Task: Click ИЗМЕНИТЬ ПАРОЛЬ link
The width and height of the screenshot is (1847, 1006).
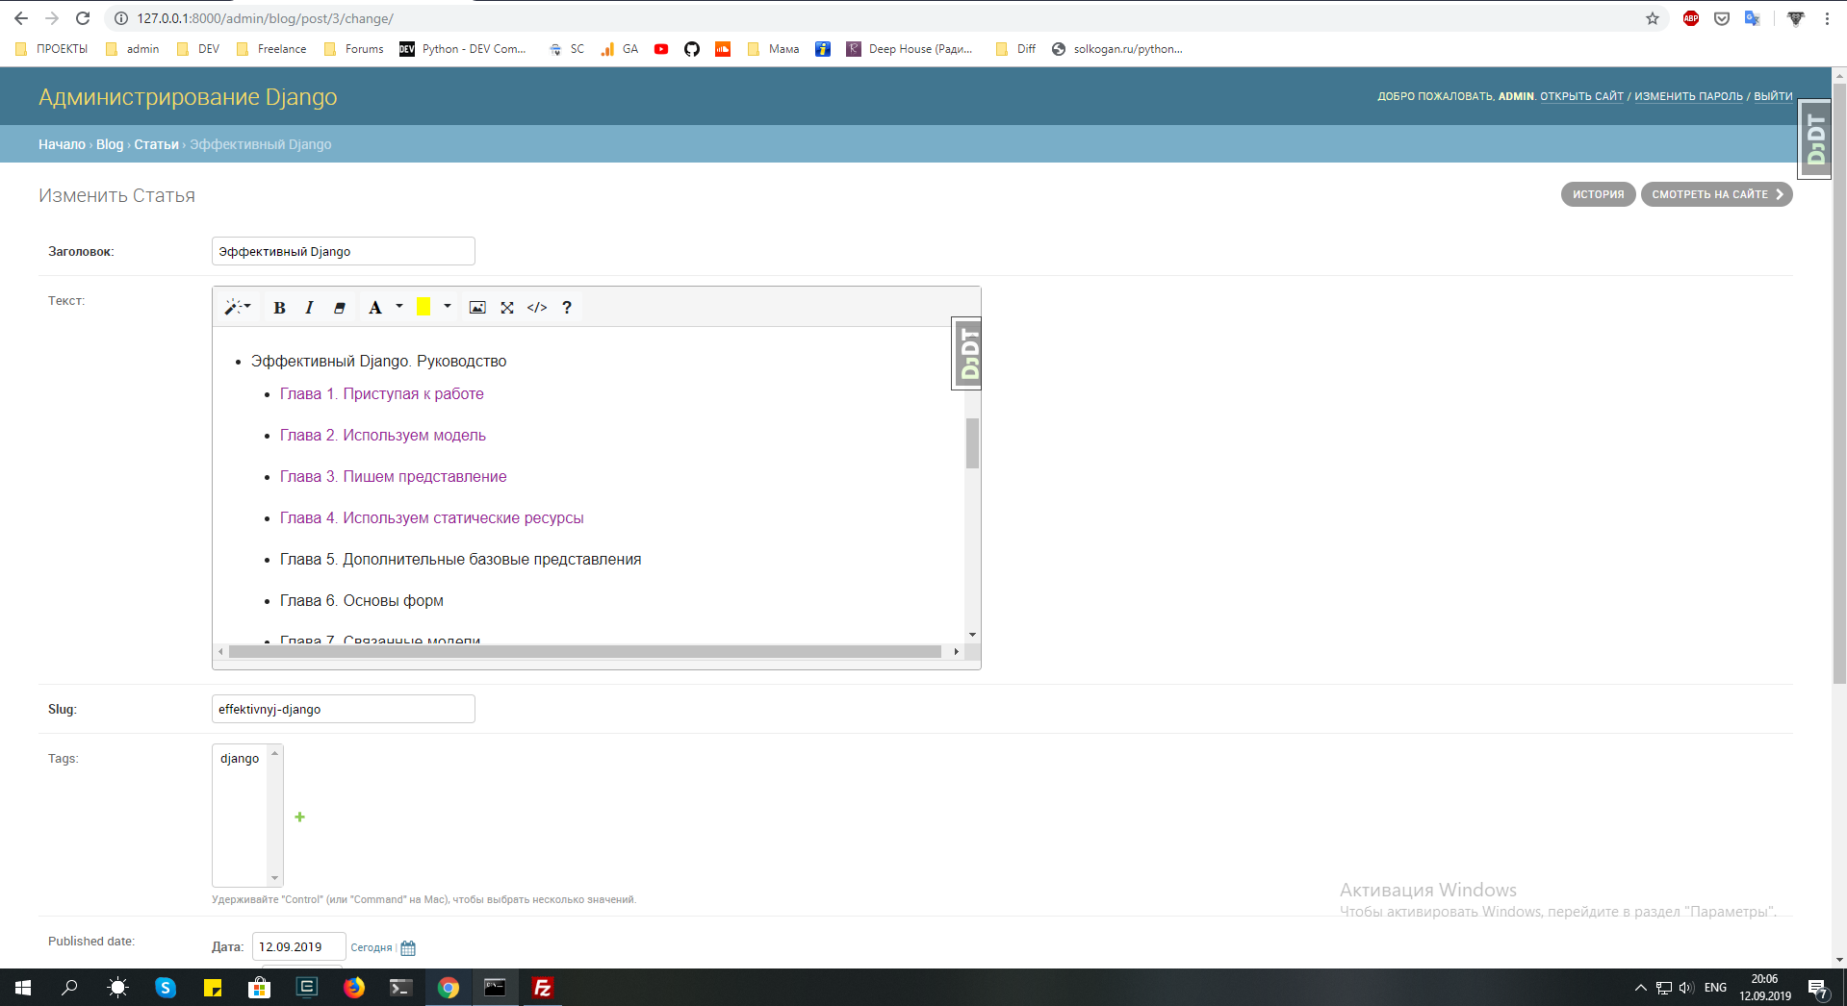Action: tap(1688, 96)
